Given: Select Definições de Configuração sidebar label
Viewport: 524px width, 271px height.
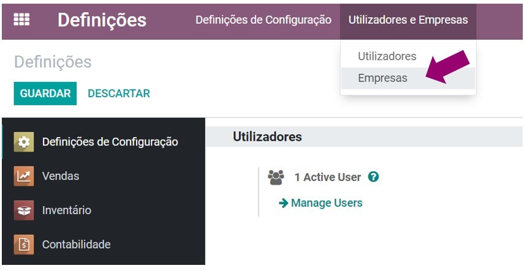Looking at the screenshot, I should coord(110,142).
